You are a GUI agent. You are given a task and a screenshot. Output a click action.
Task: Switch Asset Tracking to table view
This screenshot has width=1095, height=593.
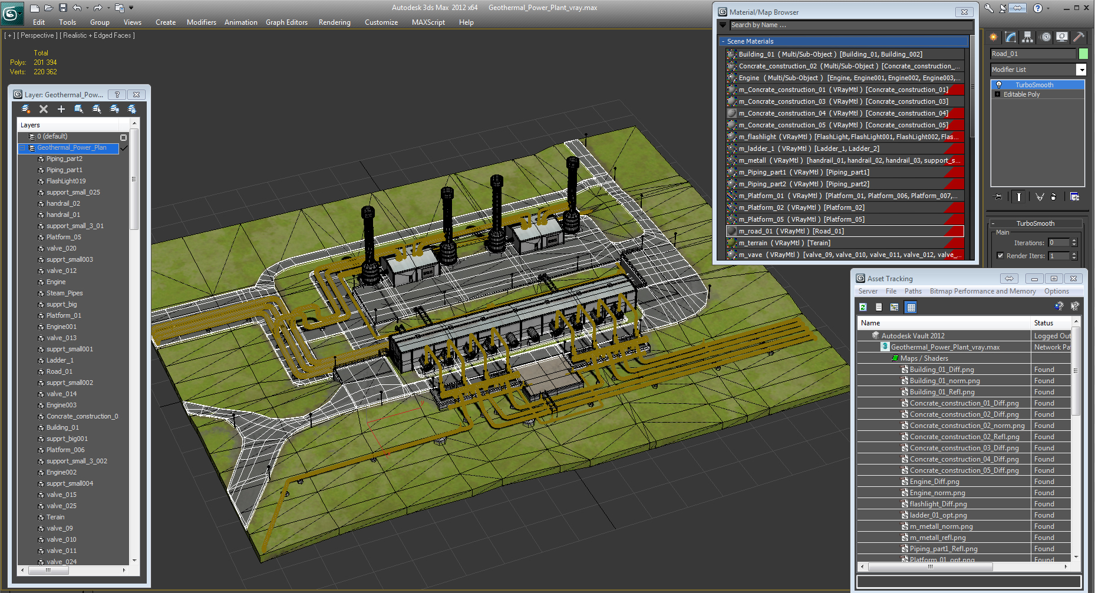pos(911,307)
